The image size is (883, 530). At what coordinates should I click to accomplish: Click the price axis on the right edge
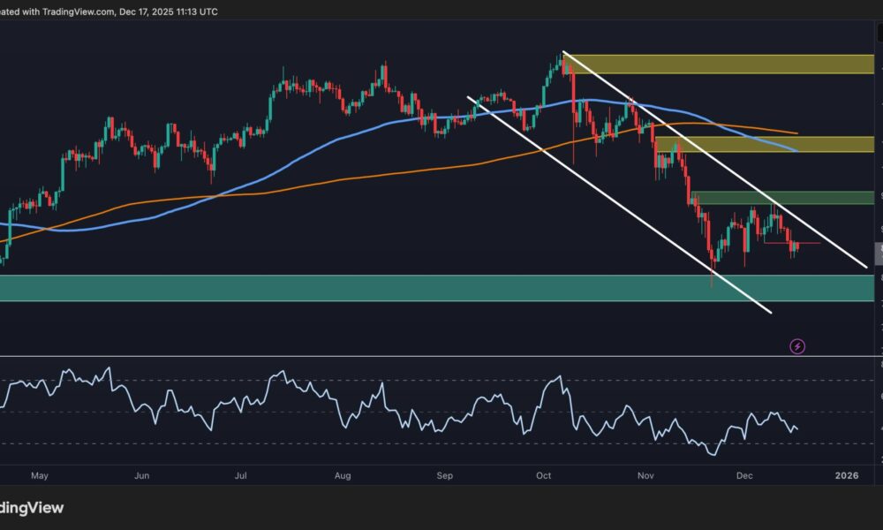click(877, 177)
